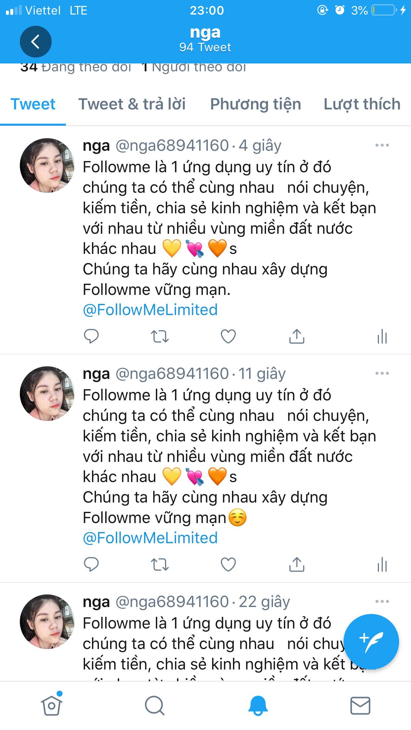Like the 11 giây tweet
Screen dimensions: 411x730
pos(228,565)
